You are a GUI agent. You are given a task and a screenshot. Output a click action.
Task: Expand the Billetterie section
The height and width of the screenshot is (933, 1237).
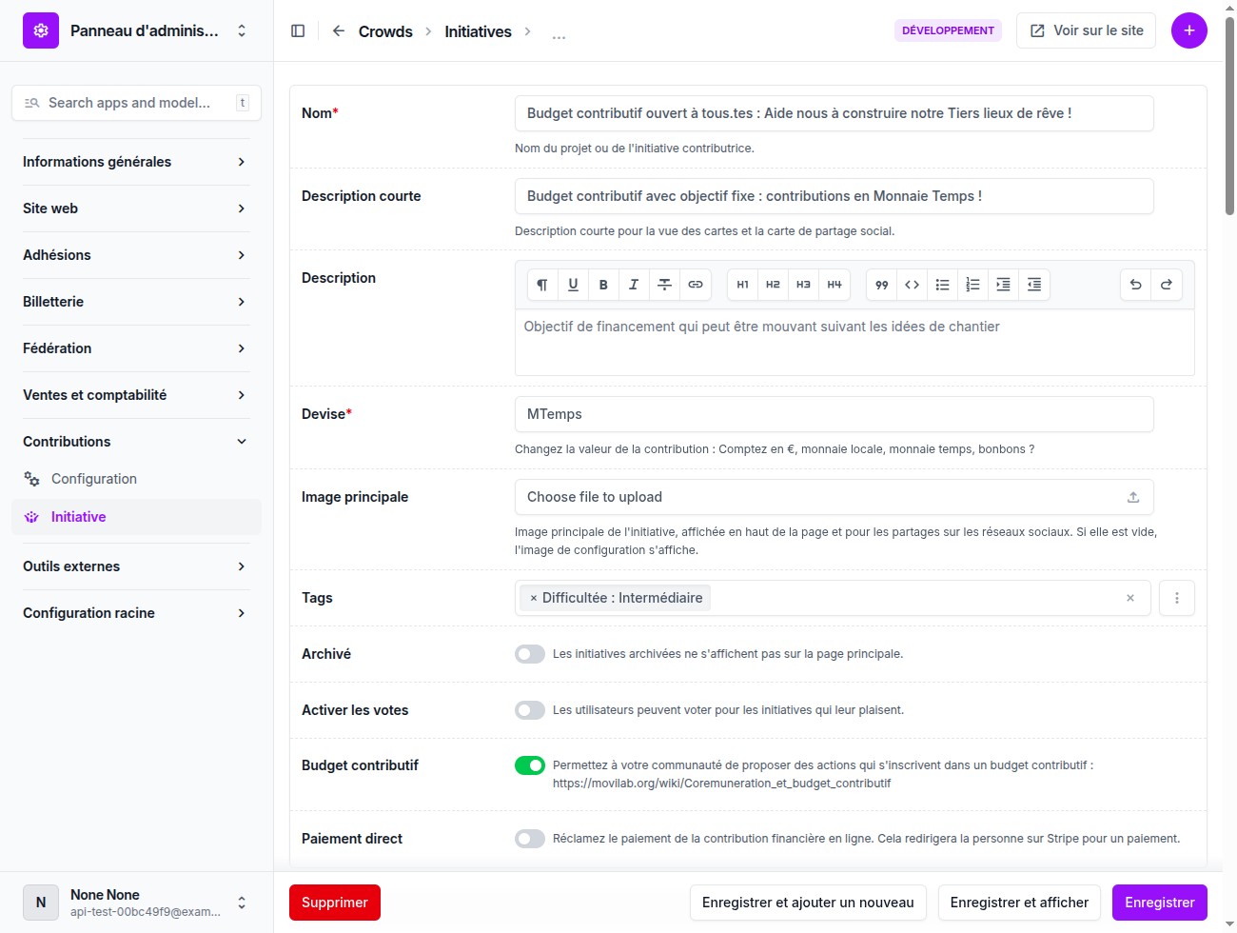[136, 302]
